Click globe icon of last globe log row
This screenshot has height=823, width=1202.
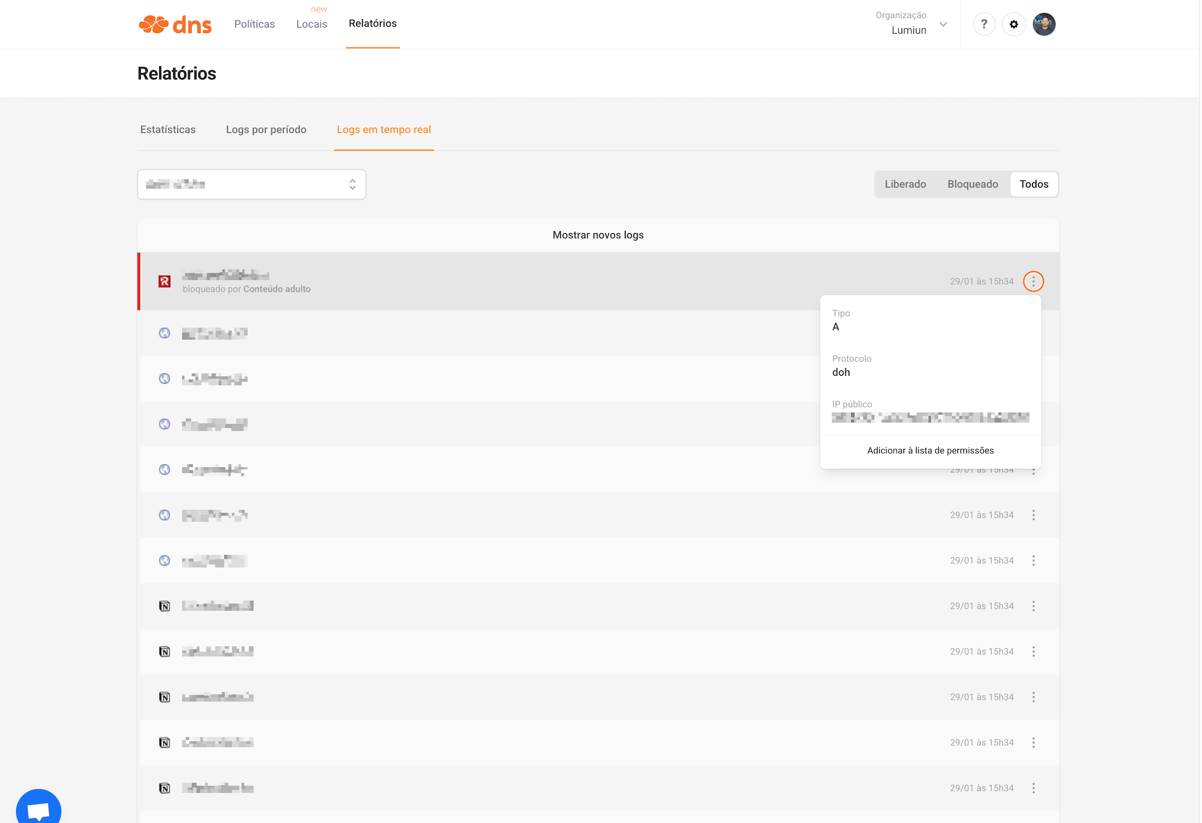point(165,561)
